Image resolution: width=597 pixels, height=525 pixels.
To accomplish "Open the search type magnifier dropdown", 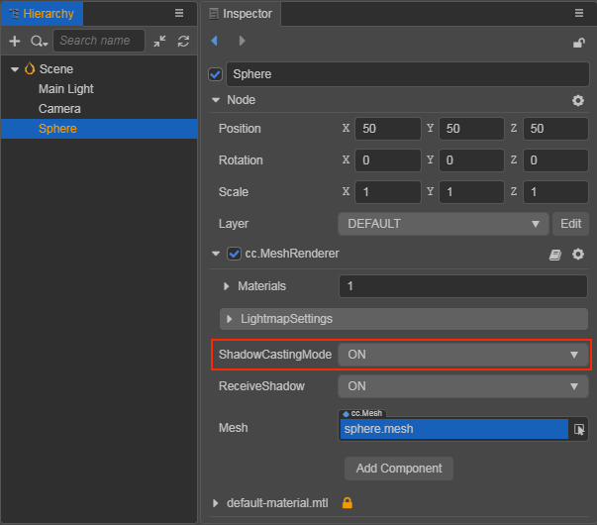I will click(39, 42).
